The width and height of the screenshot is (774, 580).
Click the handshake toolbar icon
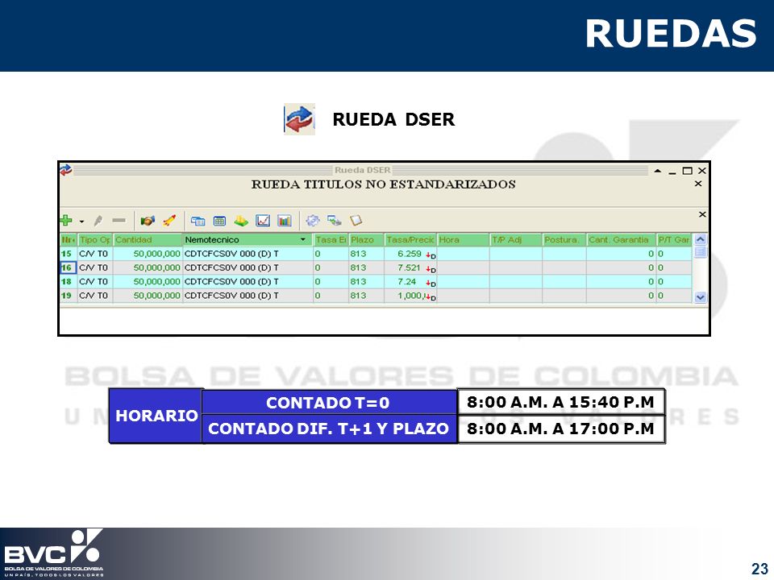click(x=147, y=221)
